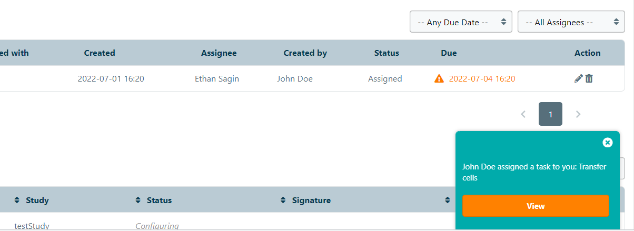Image resolution: width=634 pixels, height=231 pixels.
Task: Dismiss the teal notification with the X
Action: pyautogui.click(x=608, y=143)
